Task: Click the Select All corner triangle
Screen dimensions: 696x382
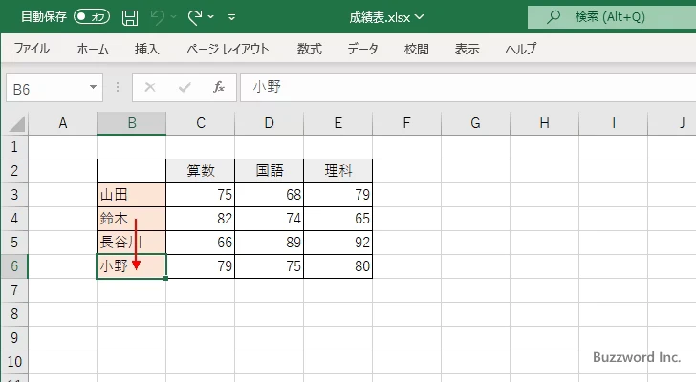Action: click(x=15, y=123)
